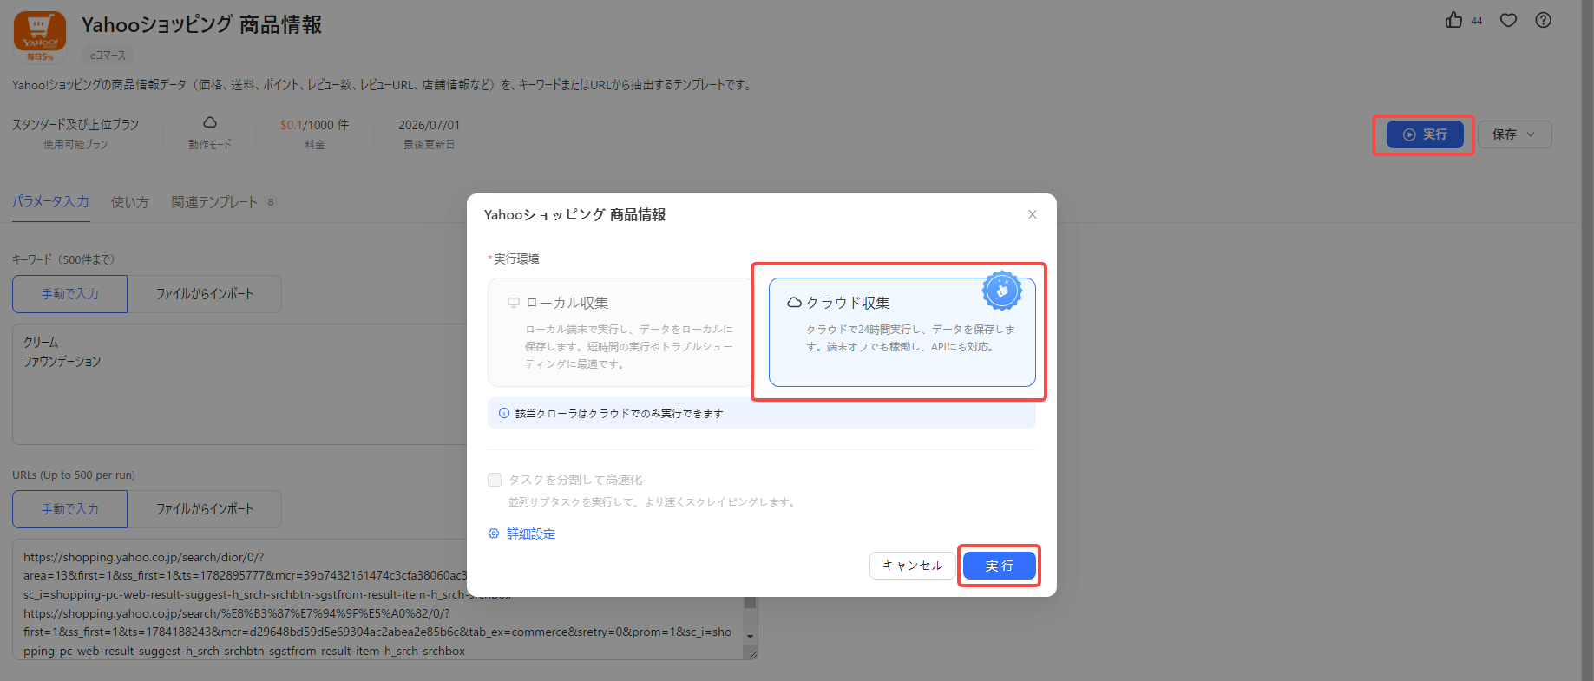1594x681 pixels.
Task: Select the ローカル収集 environment option
Action: pos(620,332)
